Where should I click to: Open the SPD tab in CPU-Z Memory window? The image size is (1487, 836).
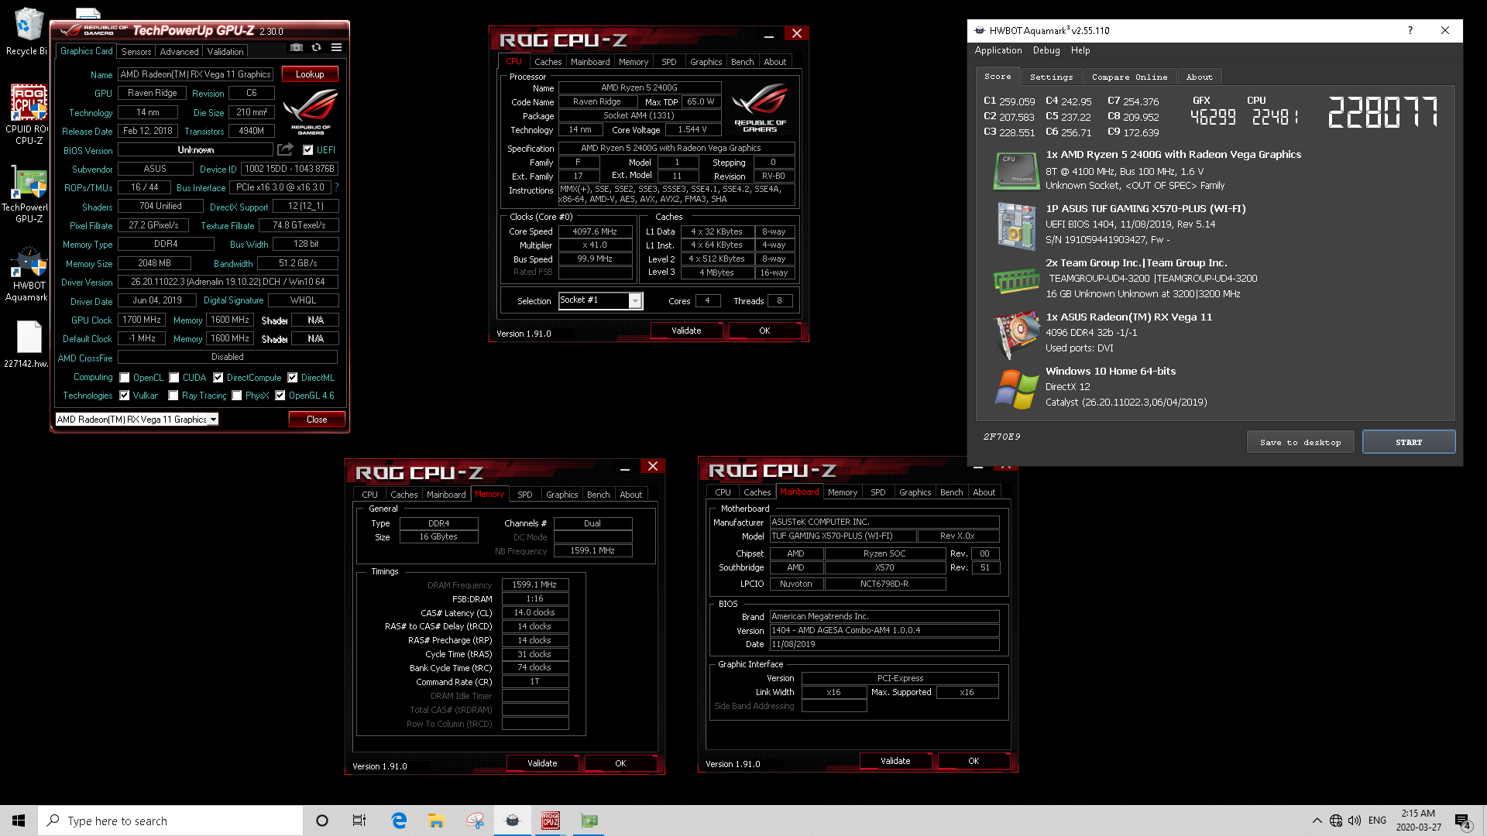(x=525, y=495)
